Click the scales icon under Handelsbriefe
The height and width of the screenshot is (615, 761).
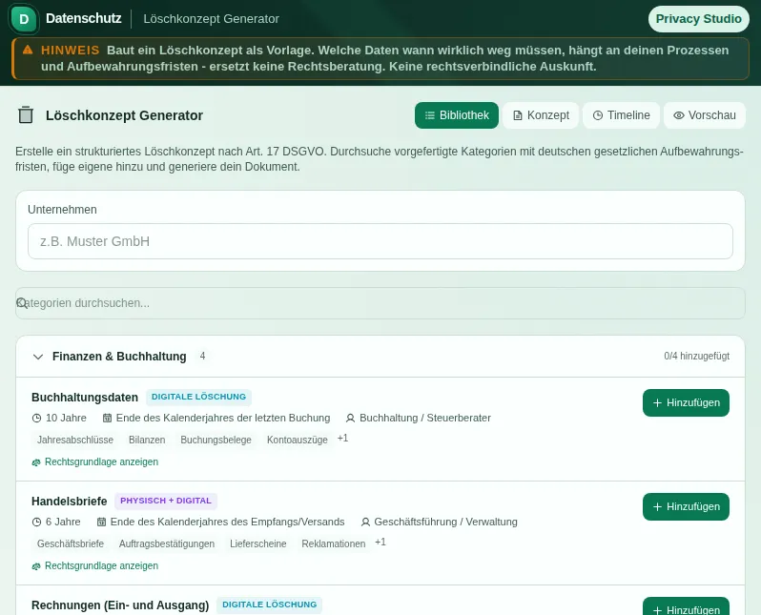click(36, 566)
